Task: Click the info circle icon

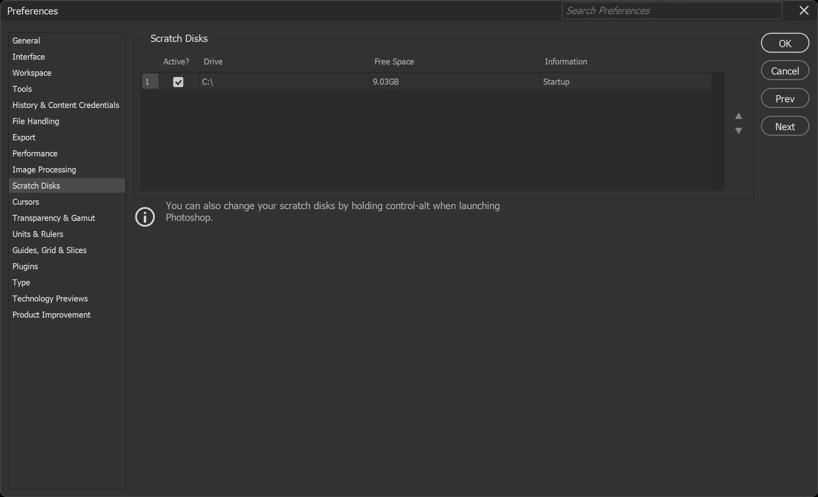Action: point(145,217)
